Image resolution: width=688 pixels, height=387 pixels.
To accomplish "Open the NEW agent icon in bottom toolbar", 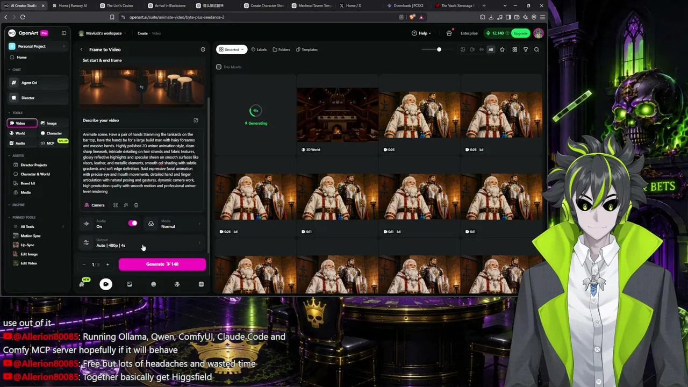I will pos(82,284).
